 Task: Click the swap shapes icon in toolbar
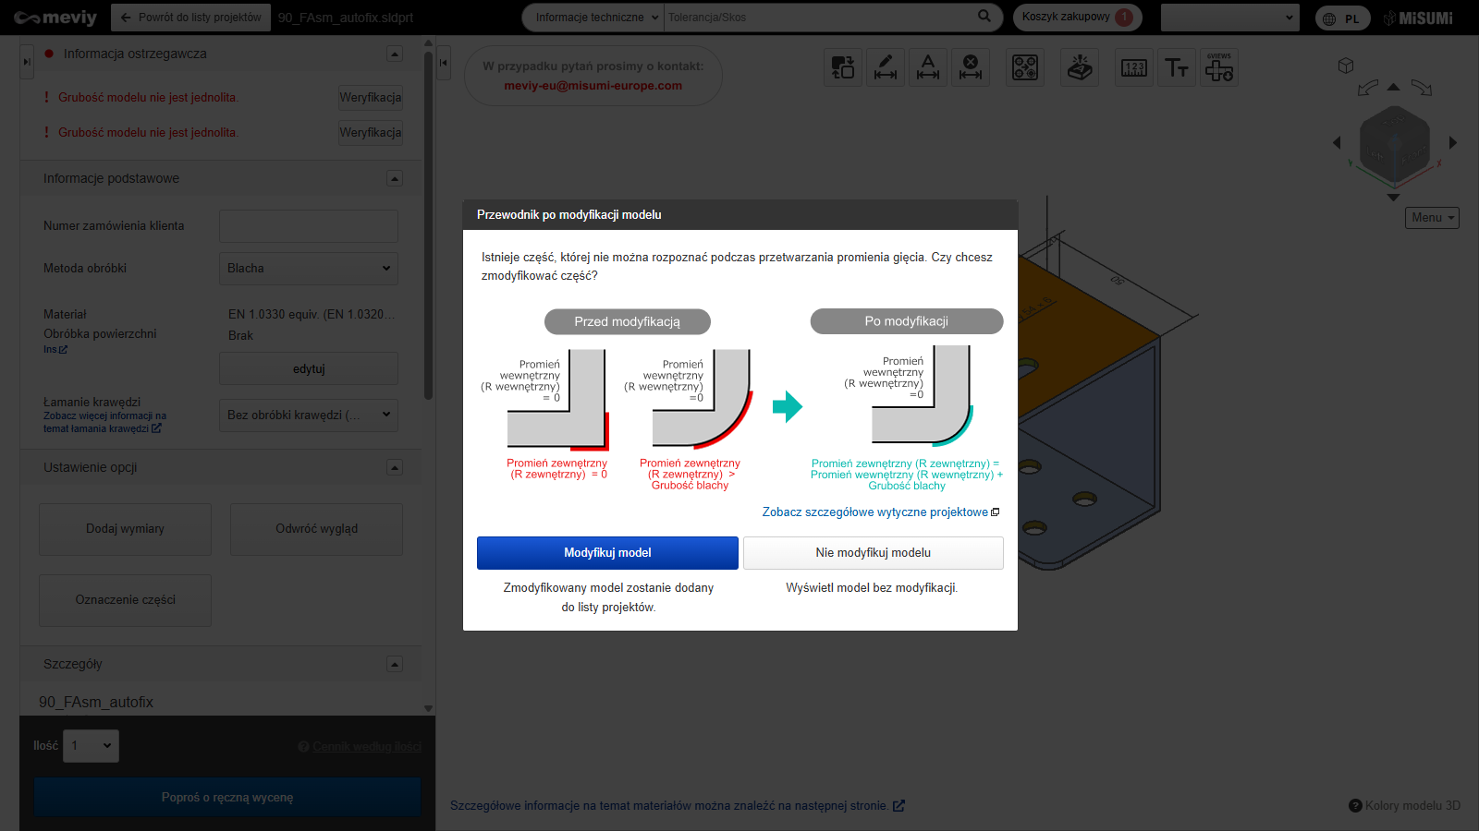coord(842,67)
